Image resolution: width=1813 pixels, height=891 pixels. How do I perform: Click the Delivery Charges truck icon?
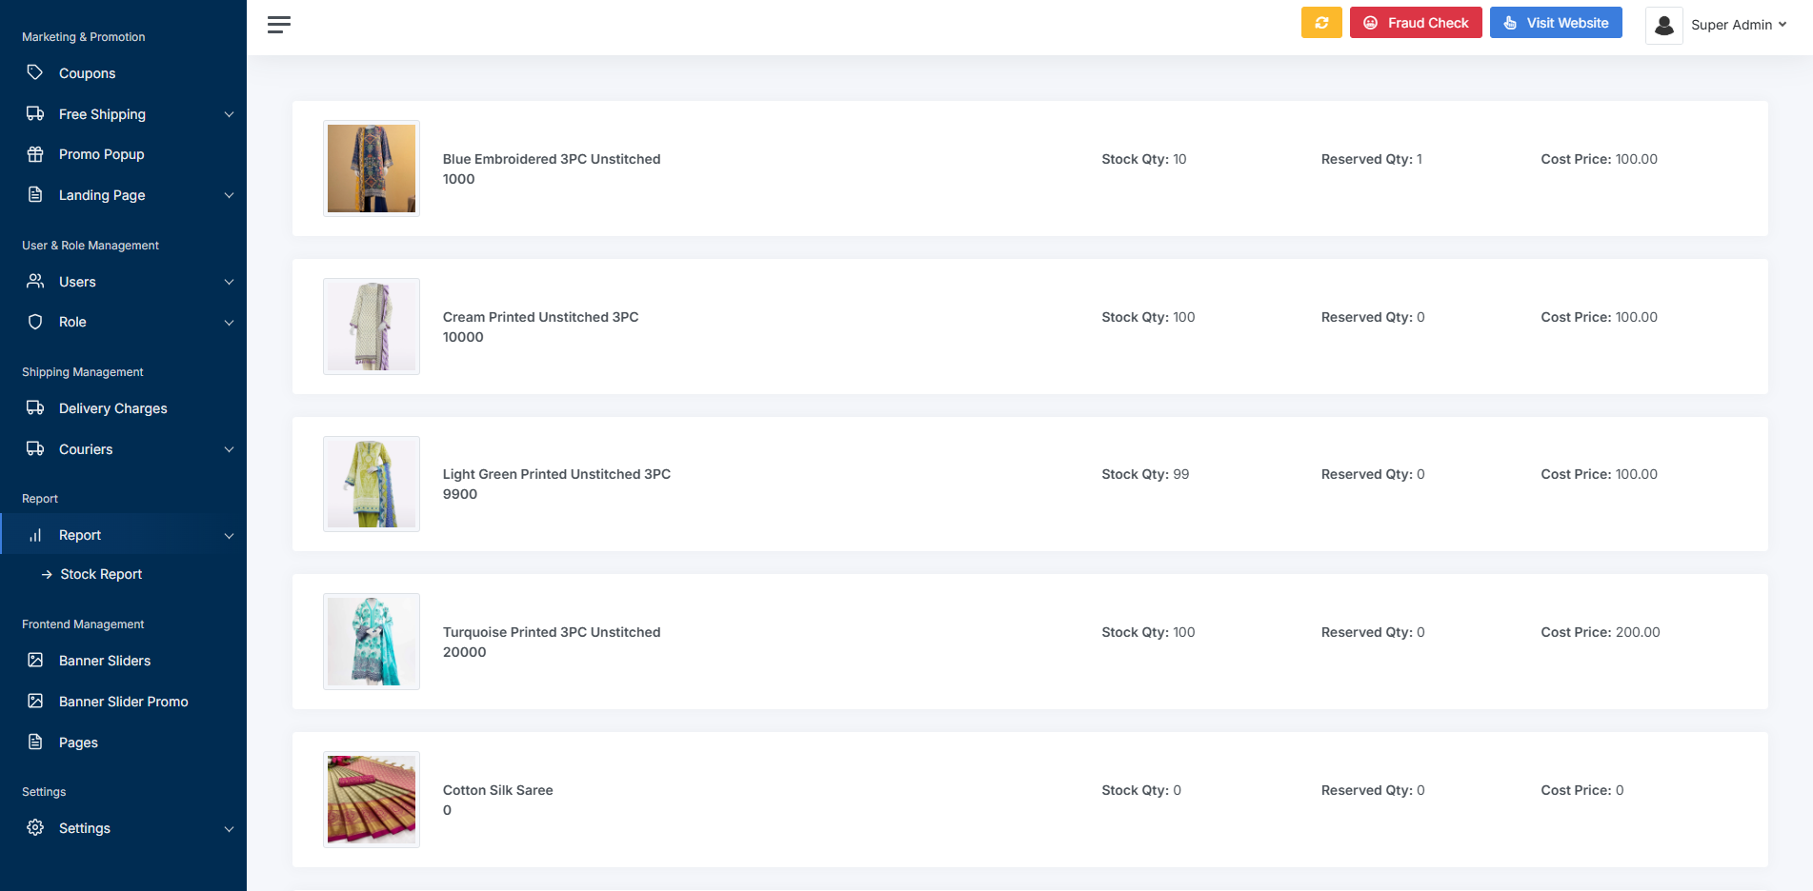tap(35, 407)
